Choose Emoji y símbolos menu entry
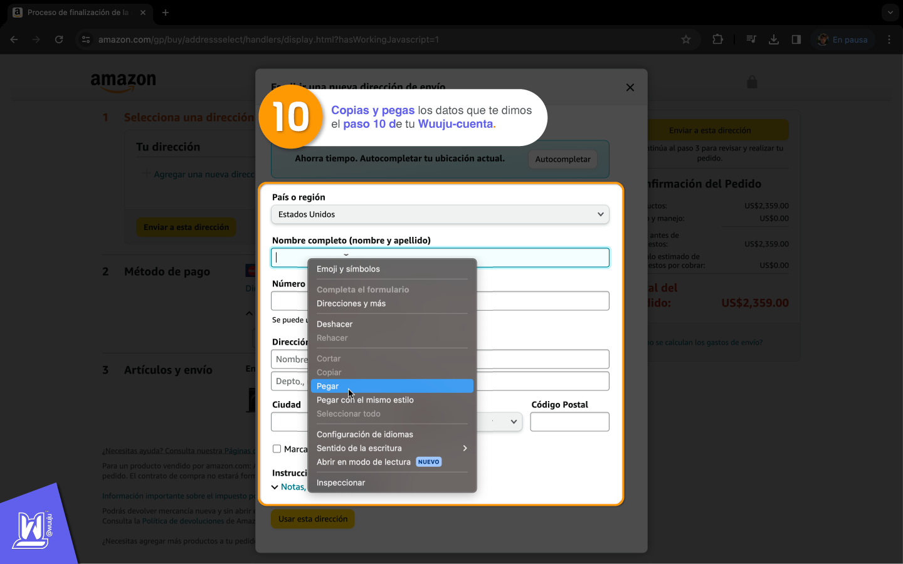Image resolution: width=903 pixels, height=564 pixels. (348, 269)
